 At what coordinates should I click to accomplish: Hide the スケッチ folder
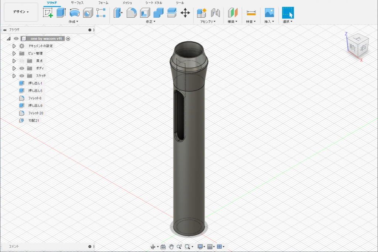[22, 76]
